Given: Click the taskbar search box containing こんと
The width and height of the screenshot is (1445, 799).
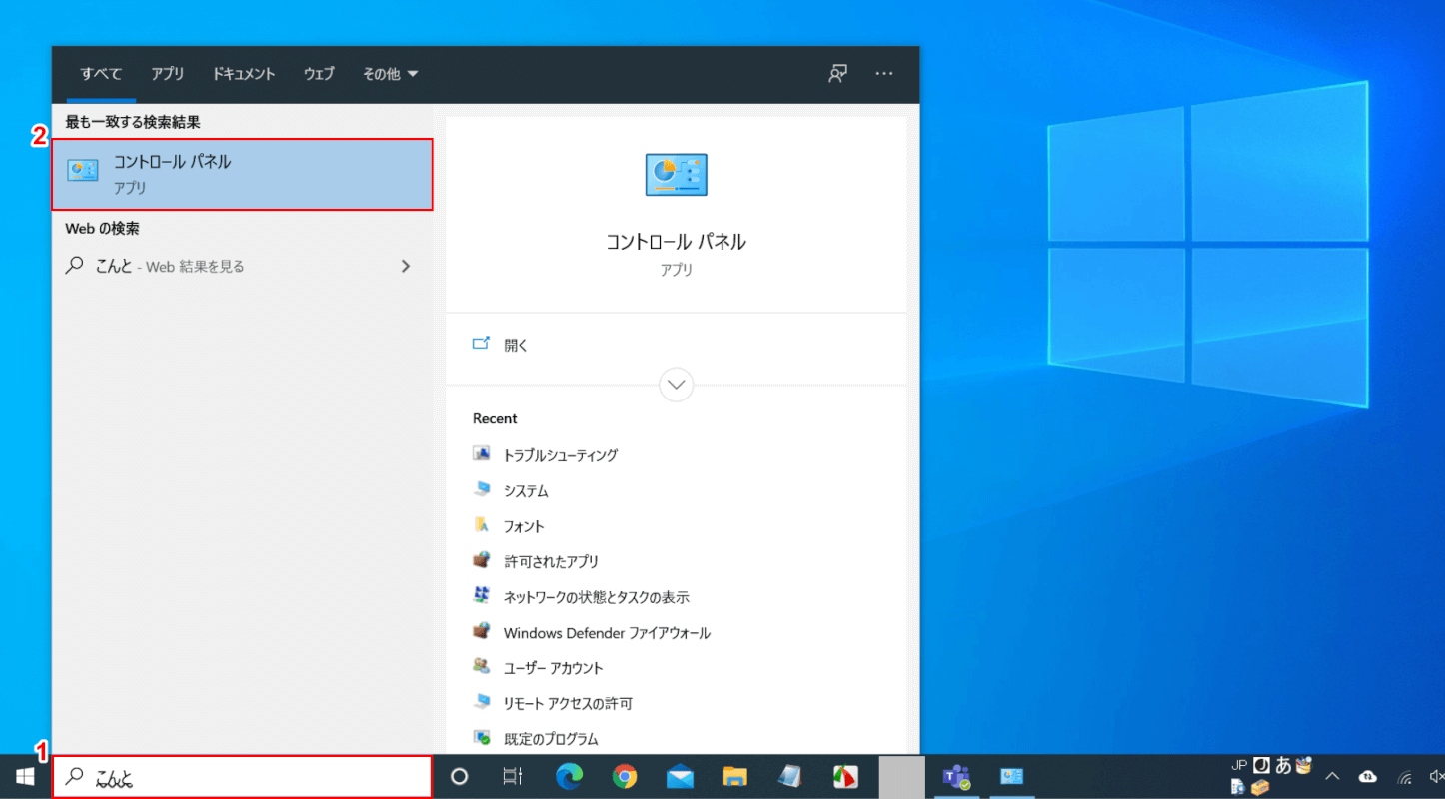Looking at the screenshot, I should pos(243,777).
